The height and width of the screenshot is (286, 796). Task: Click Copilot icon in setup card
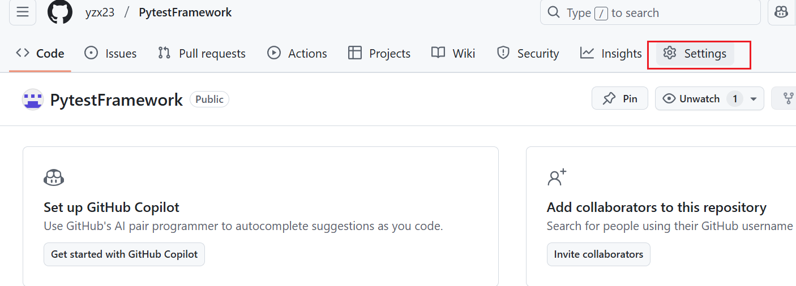coord(54,178)
